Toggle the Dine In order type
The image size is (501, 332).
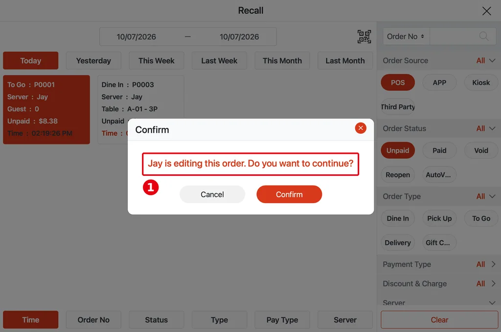(x=398, y=218)
